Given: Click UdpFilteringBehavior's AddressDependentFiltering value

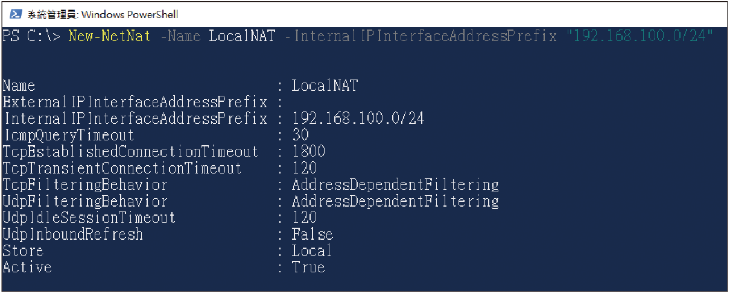Looking at the screenshot, I should (395, 201).
